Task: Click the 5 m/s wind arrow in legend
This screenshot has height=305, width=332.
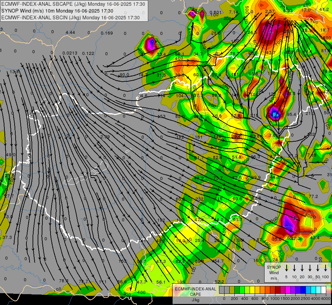Action: tap(286, 268)
